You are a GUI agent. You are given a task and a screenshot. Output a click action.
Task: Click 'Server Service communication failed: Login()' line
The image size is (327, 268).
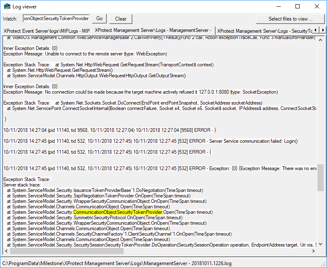coord(150,141)
